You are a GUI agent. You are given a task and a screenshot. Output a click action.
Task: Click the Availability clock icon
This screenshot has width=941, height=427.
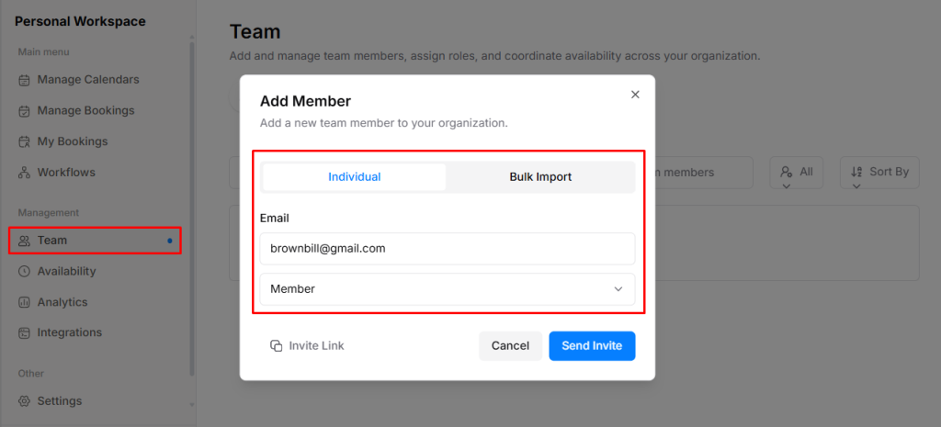click(25, 271)
